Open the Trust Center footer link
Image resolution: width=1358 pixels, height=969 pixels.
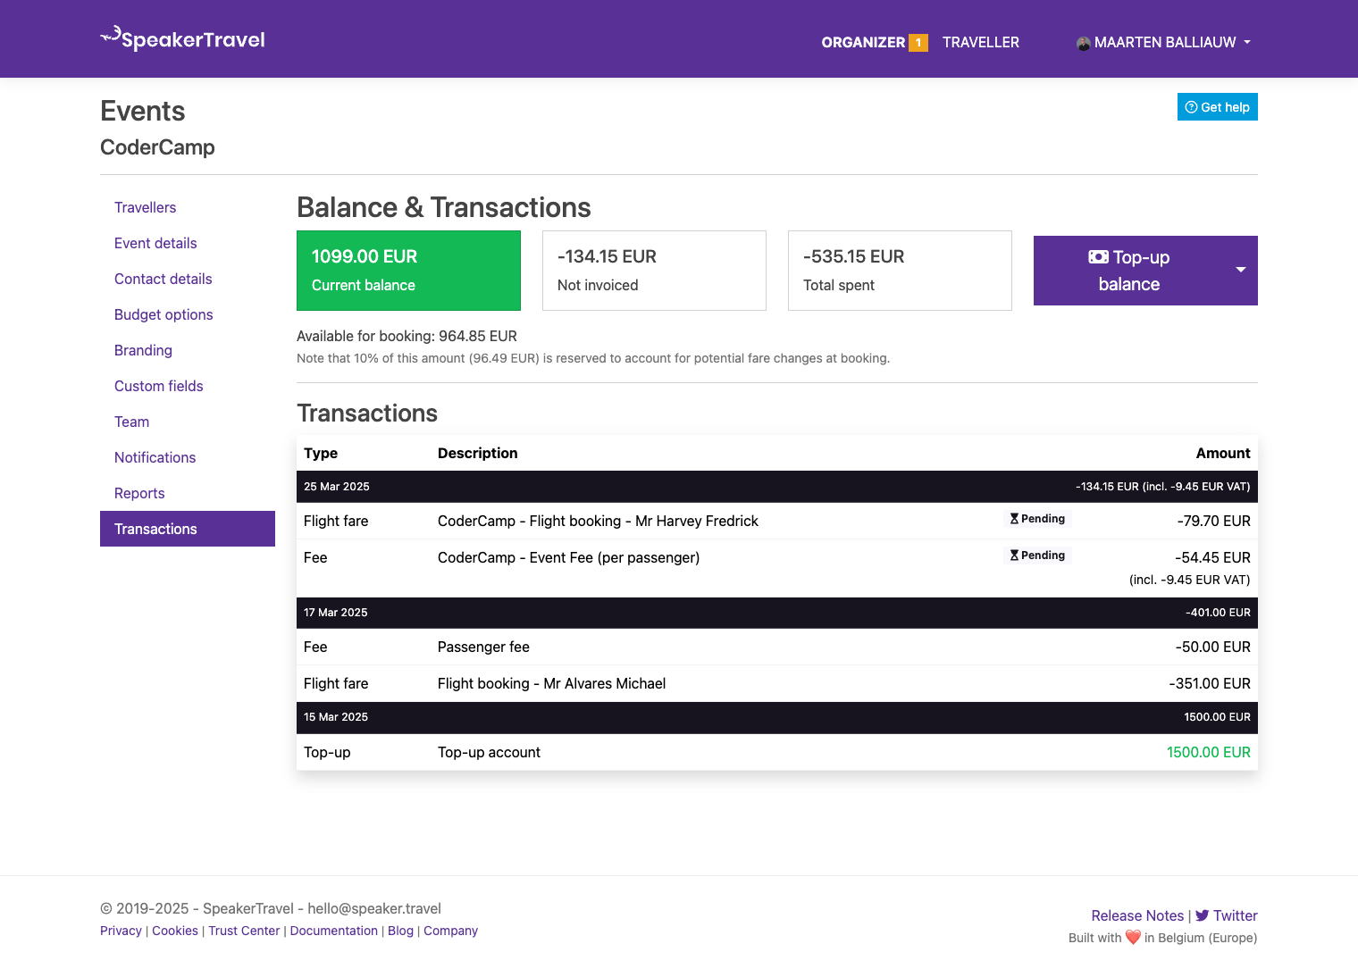tap(244, 931)
